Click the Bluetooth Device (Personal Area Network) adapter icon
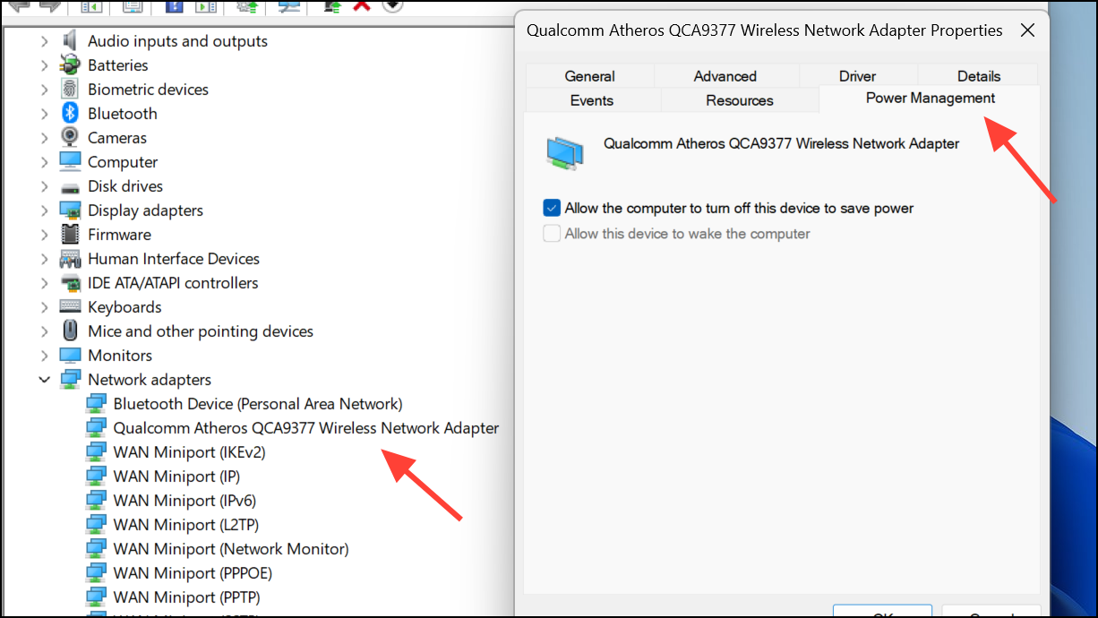 coord(96,404)
